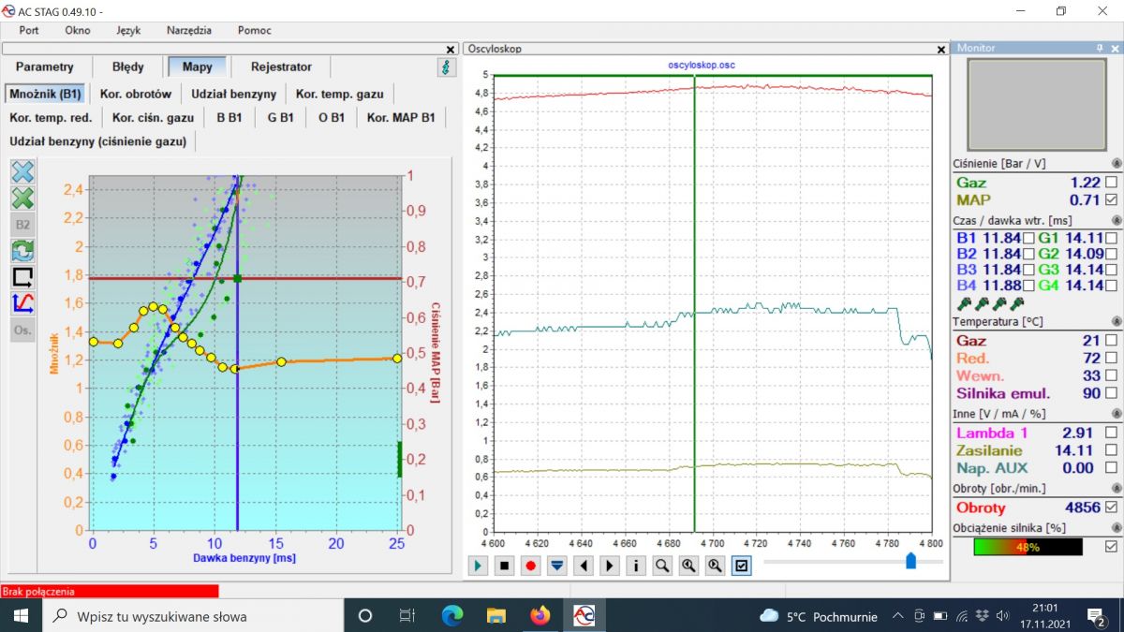Click the green X clear map icon
This screenshot has height=632, width=1124.
(22, 198)
